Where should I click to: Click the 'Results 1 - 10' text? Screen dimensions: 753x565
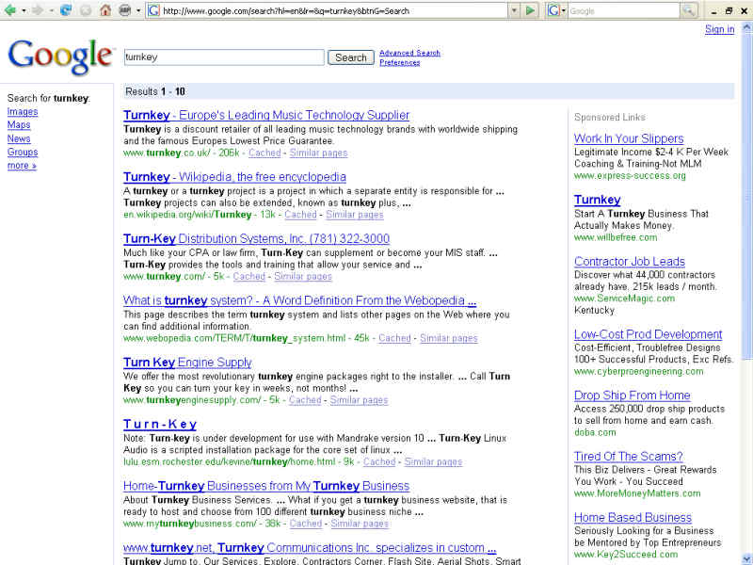pyautogui.click(x=155, y=91)
